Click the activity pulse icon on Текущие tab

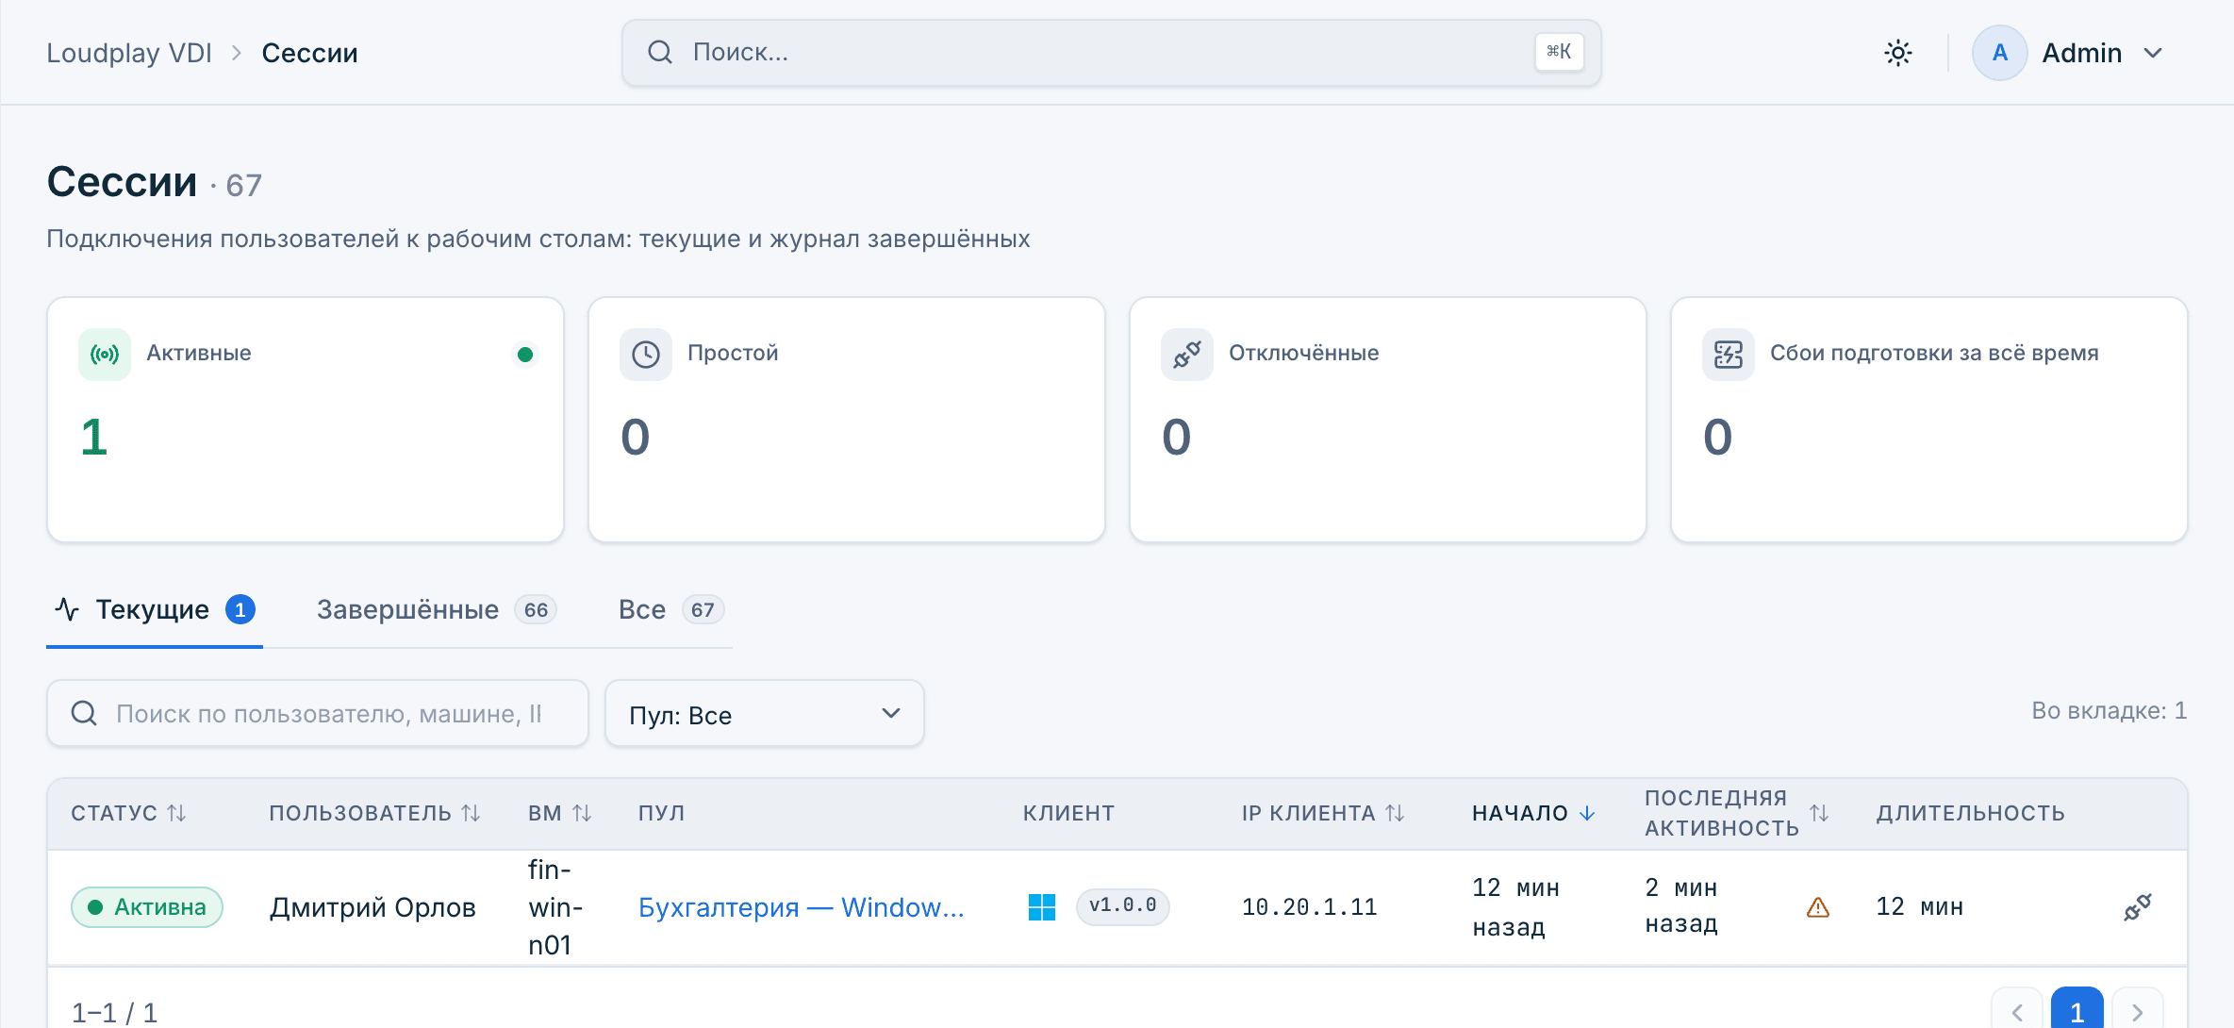click(67, 609)
